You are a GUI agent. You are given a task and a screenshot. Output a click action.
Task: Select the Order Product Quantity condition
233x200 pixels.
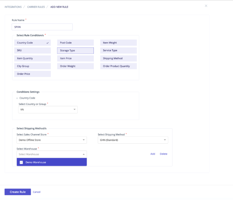point(118,66)
